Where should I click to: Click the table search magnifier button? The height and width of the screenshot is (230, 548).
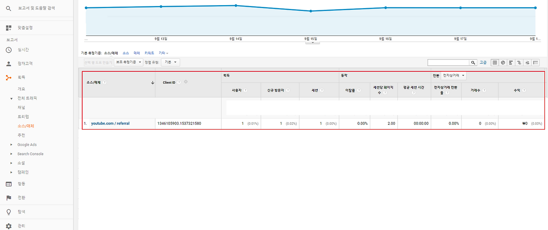tap(473, 62)
